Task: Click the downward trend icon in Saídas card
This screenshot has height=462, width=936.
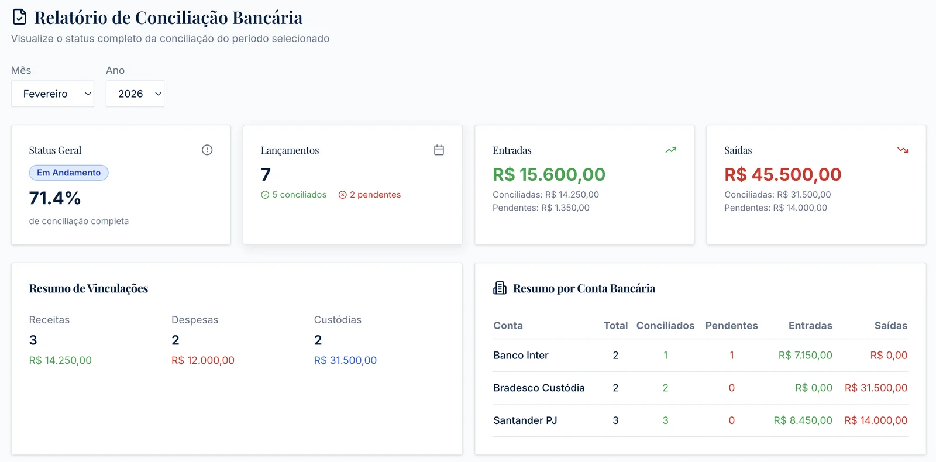Action: (903, 150)
